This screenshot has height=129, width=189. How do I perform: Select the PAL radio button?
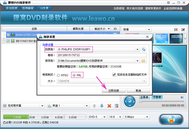[74, 75]
